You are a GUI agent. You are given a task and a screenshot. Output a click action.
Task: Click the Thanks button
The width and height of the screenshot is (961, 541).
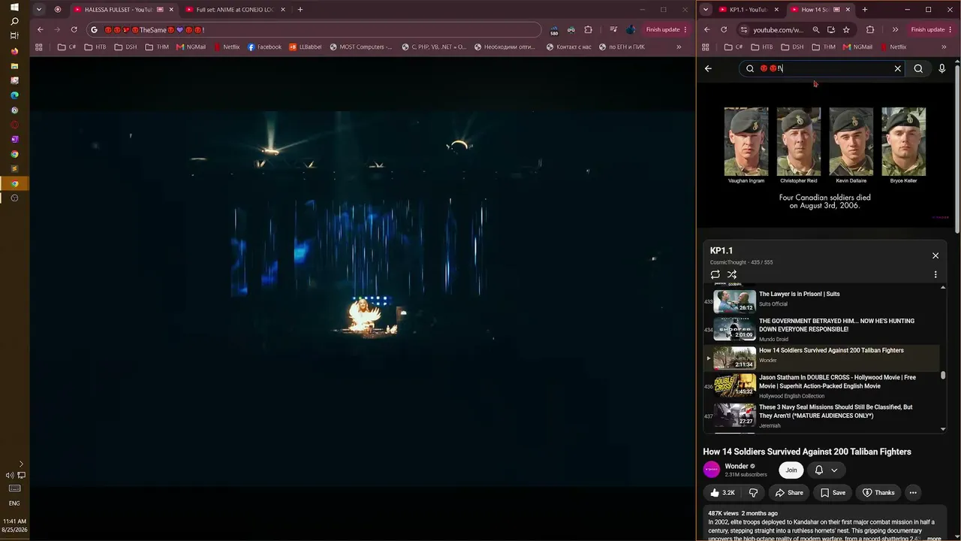[878, 493]
